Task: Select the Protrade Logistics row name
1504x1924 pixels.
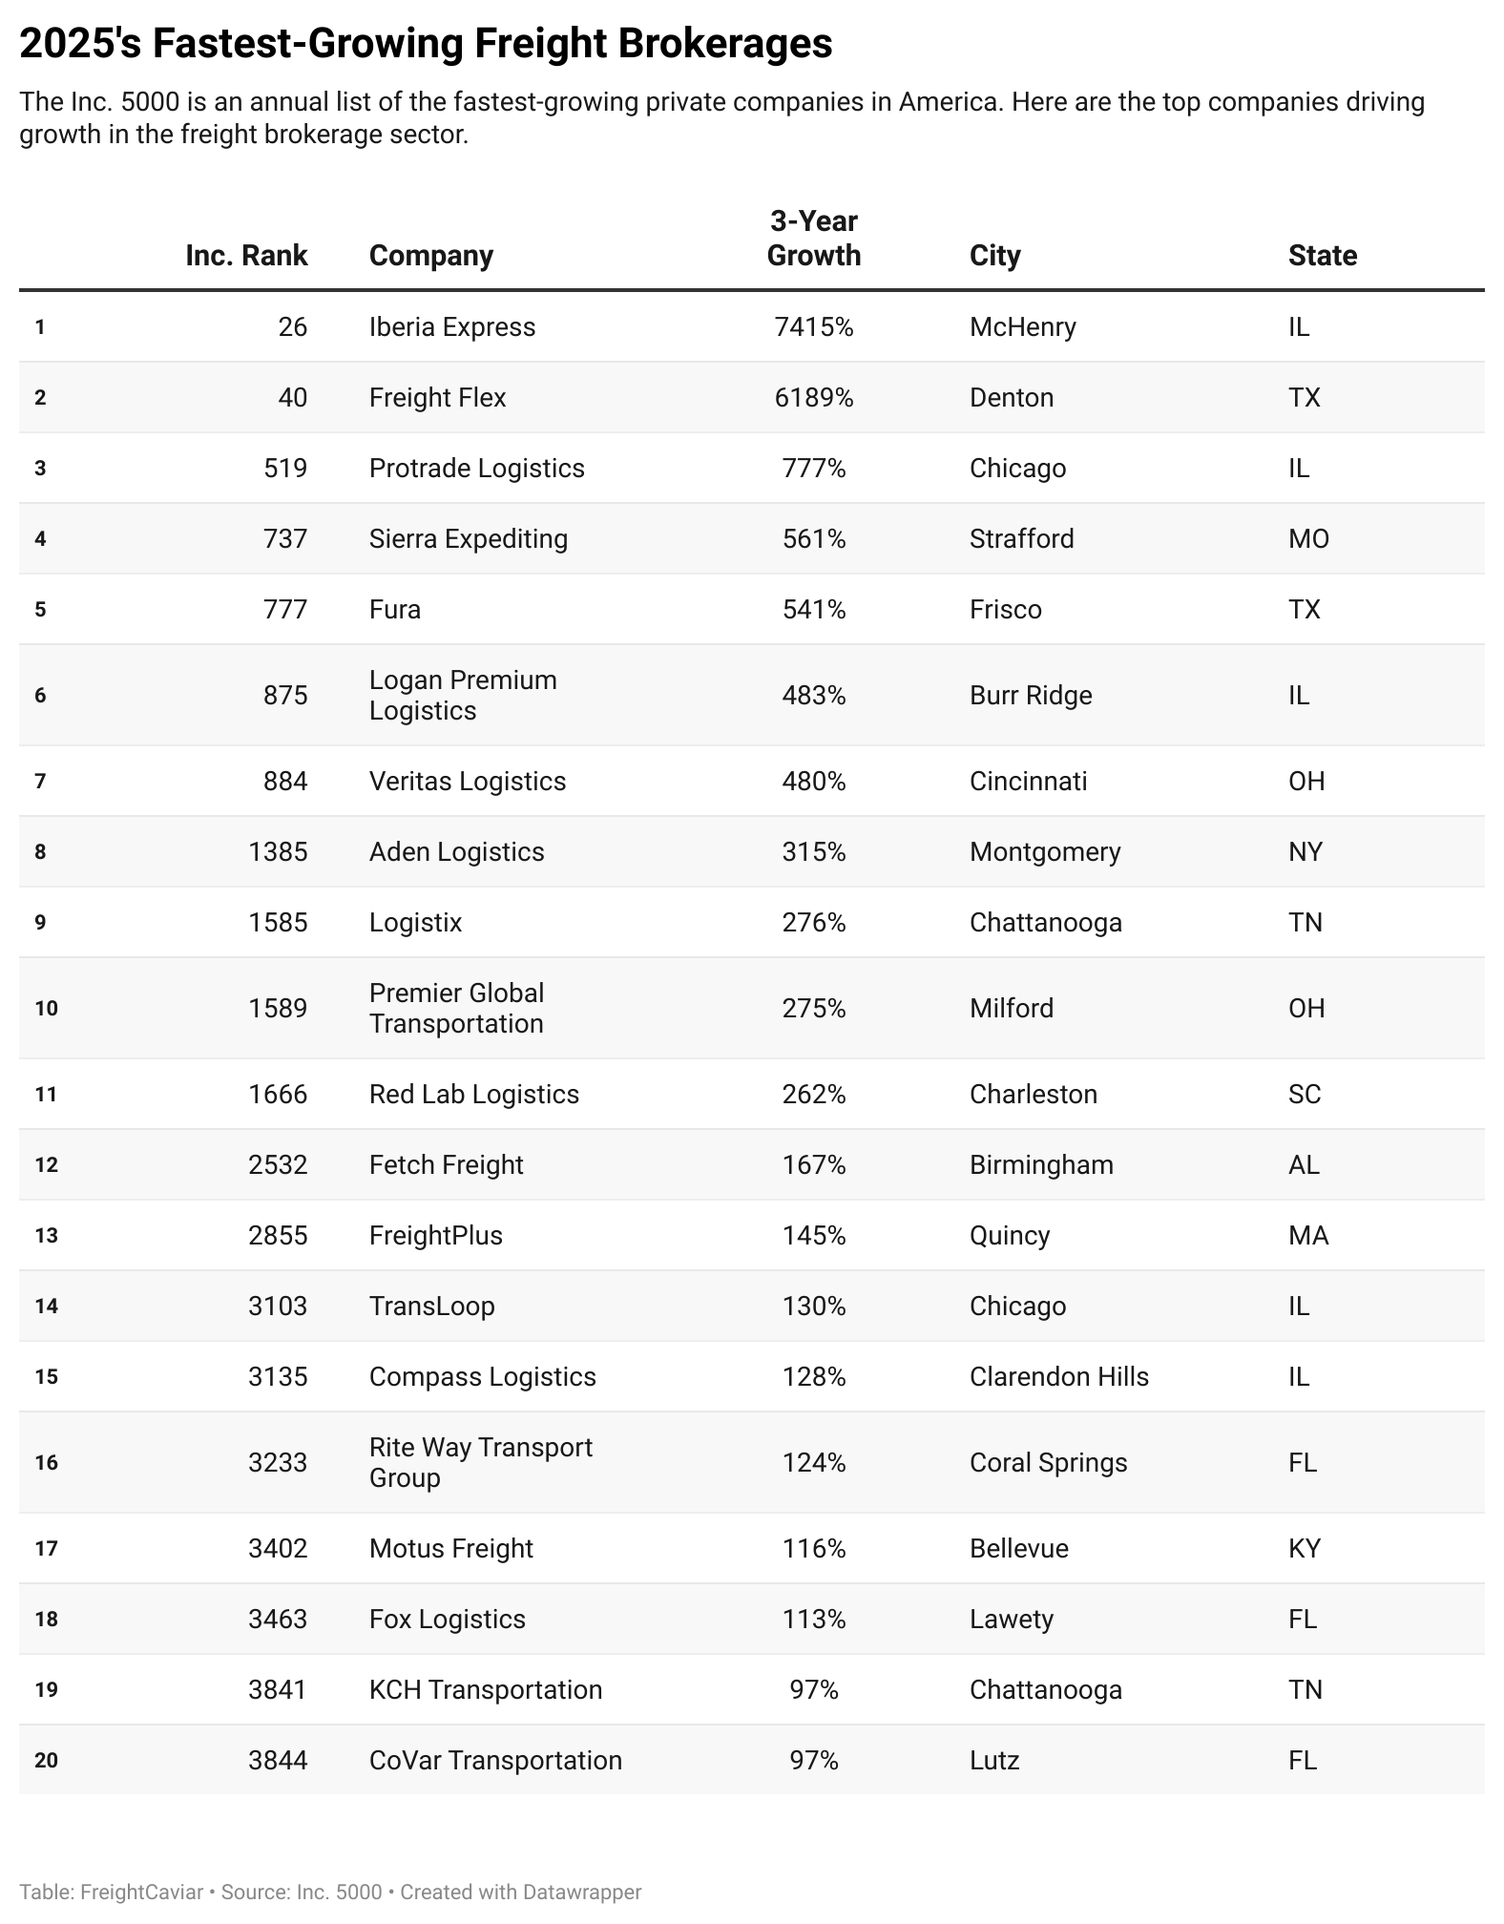Action: 476,469
